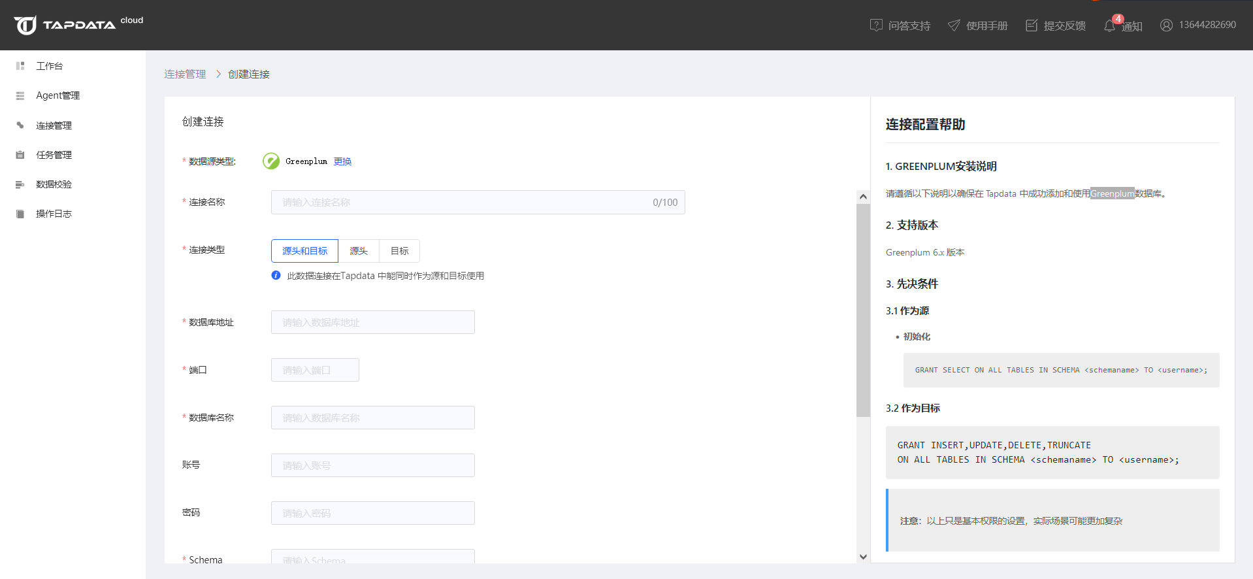The width and height of the screenshot is (1253, 579).
Task: Click the '3.2 作为目标' heading
Action: (913, 408)
